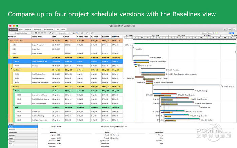Open the Month/Week timescale dropdown
Screen dimensions: 237x148
coord(208,33)
